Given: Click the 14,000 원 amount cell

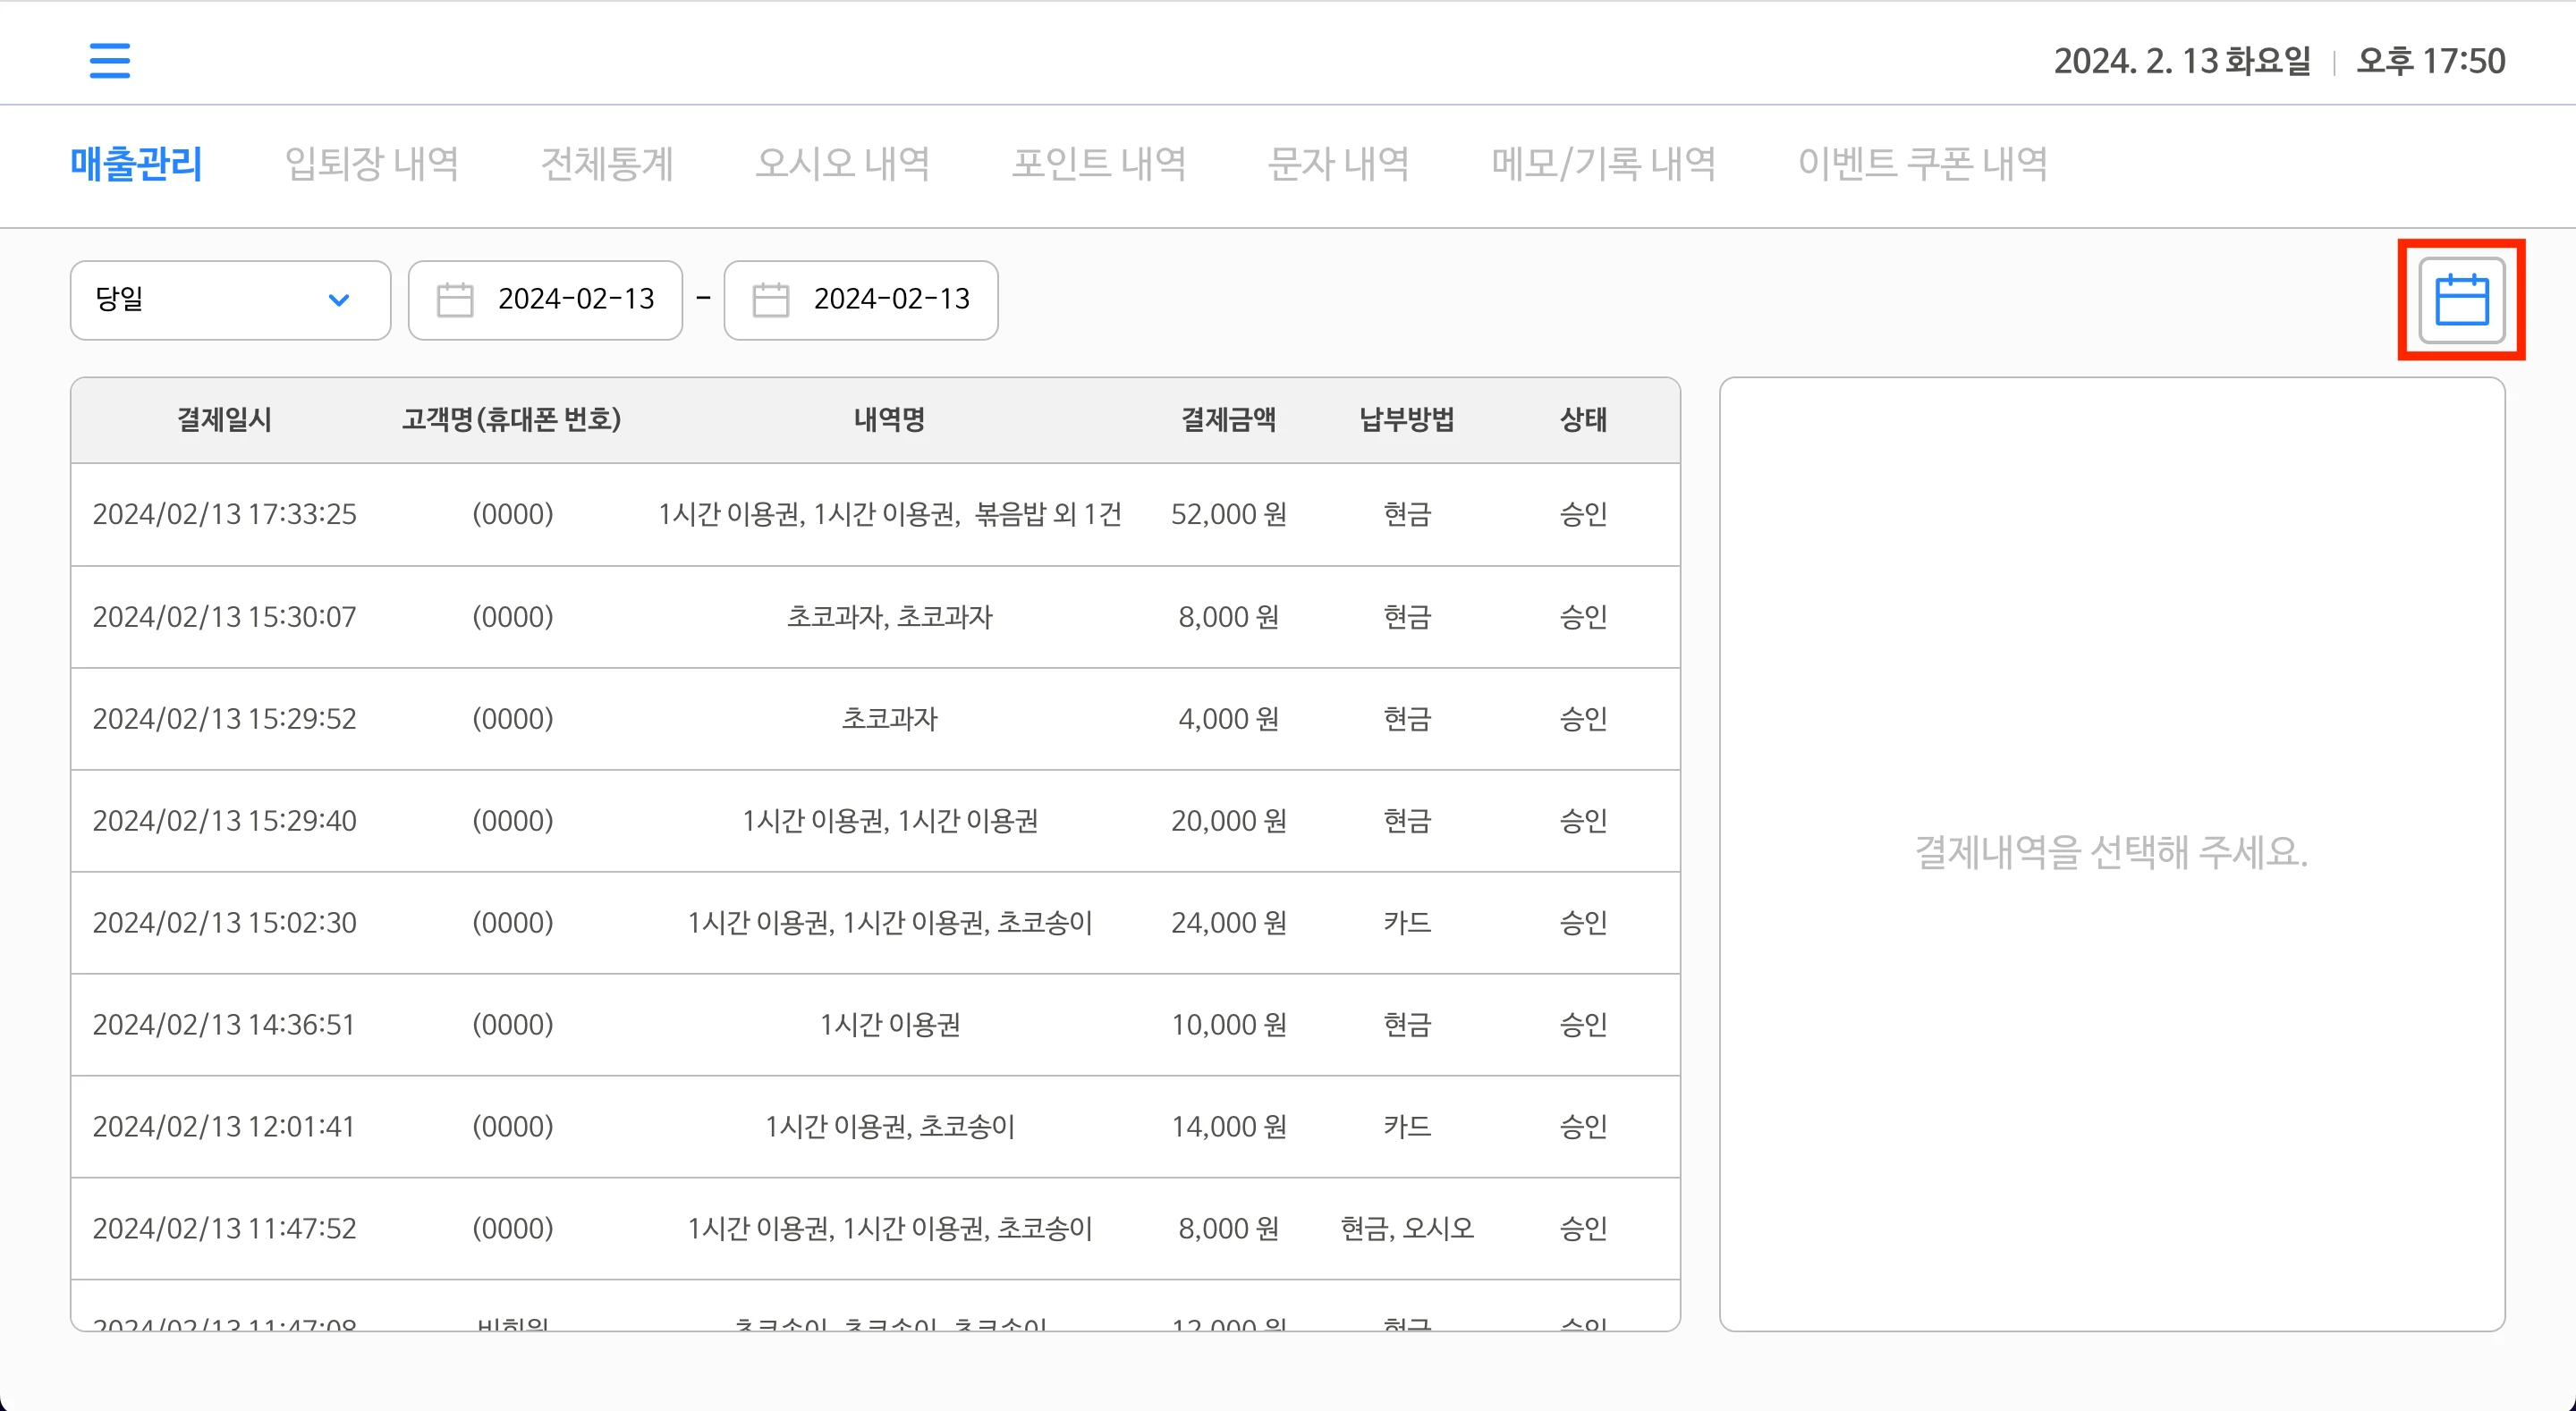Looking at the screenshot, I should click(1229, 1127).
